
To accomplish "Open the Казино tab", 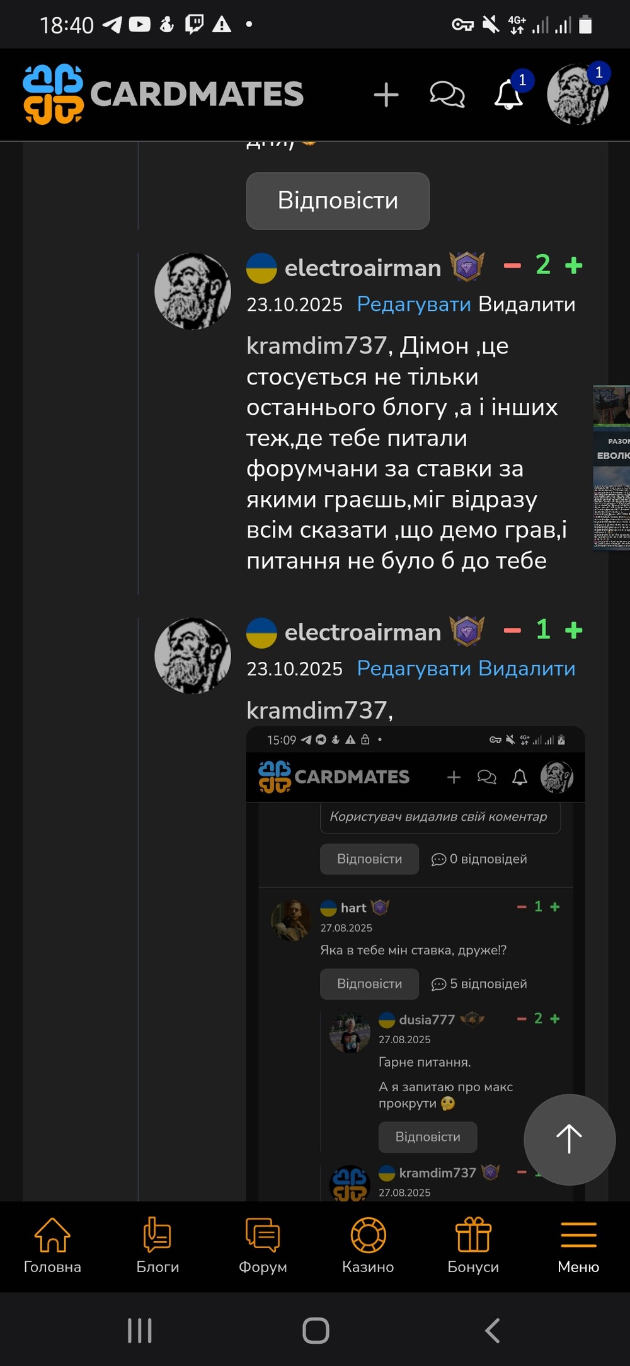I will point(368,1245).
